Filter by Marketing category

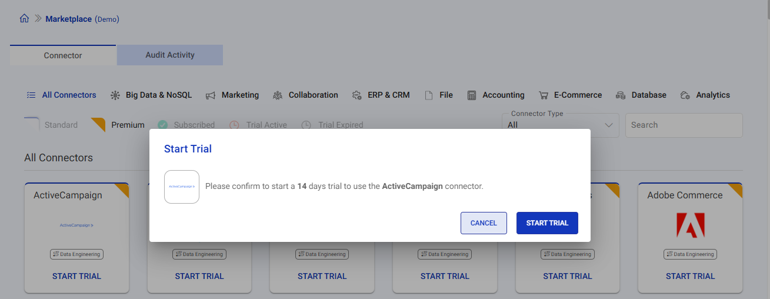tap(232, 95)
